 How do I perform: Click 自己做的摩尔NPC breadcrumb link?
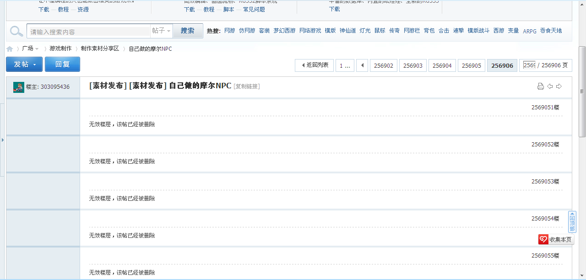tap(151, 48)
